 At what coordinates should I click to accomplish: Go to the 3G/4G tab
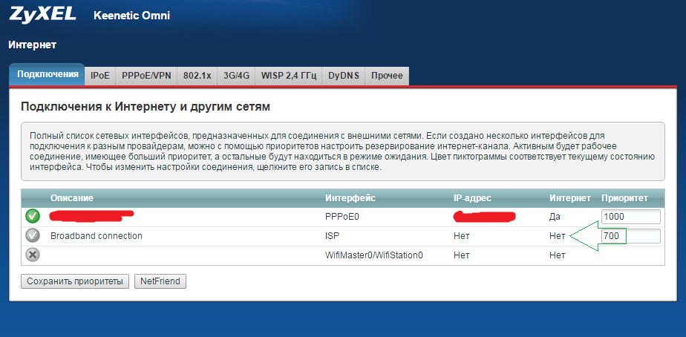(x=236, y=76)
